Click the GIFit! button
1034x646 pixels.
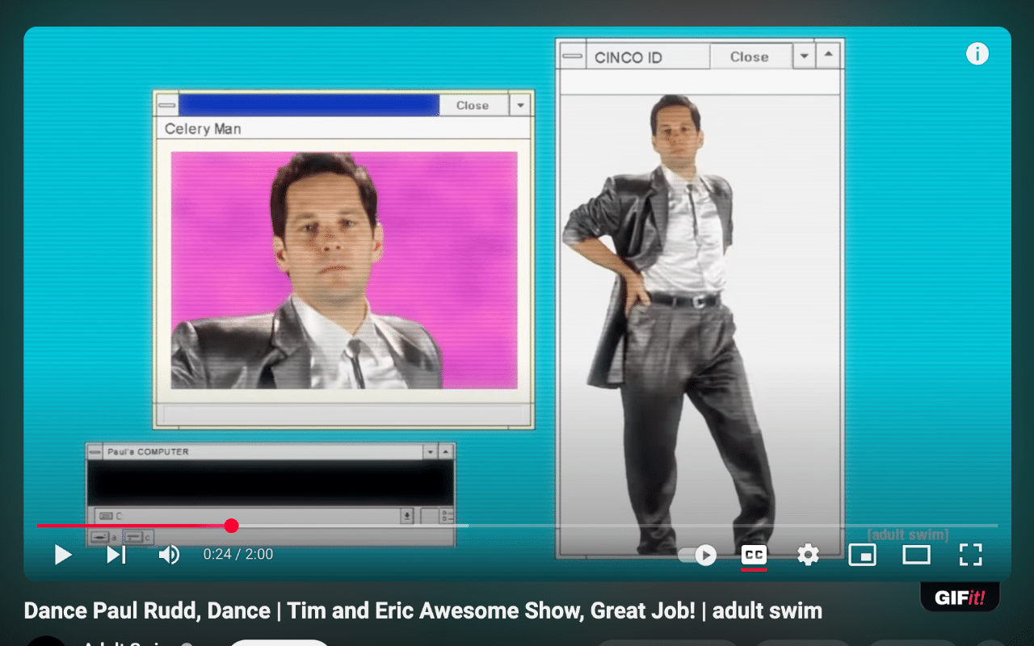(x=960, y=598)
